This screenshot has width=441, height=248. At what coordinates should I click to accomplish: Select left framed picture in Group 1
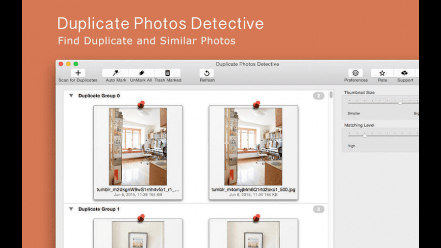[138, 234]
